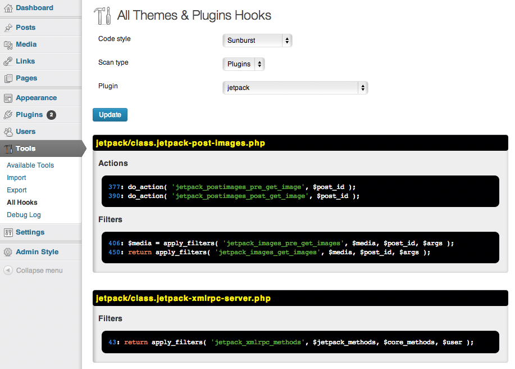Go to Import submenu link
Screen dimensions: 515x369
point(16,178)
